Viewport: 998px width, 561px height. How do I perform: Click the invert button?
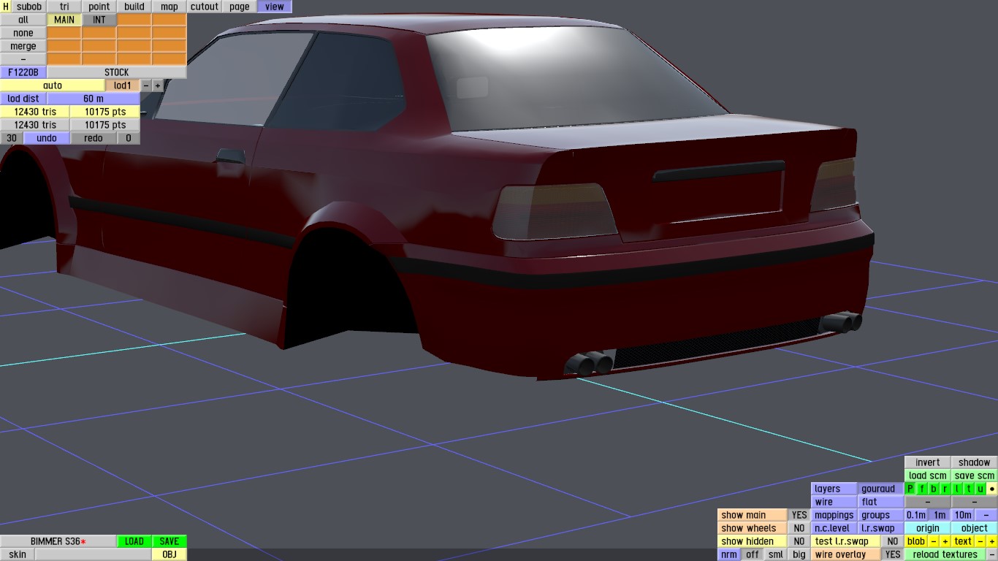928,462
